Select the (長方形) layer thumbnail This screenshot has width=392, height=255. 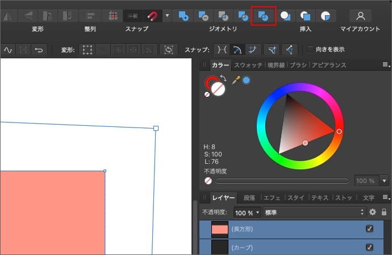(219, 229)
